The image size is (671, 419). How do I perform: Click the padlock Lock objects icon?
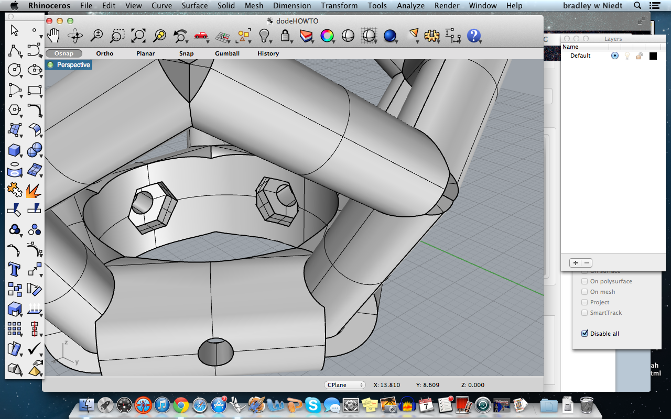[286, 36]
